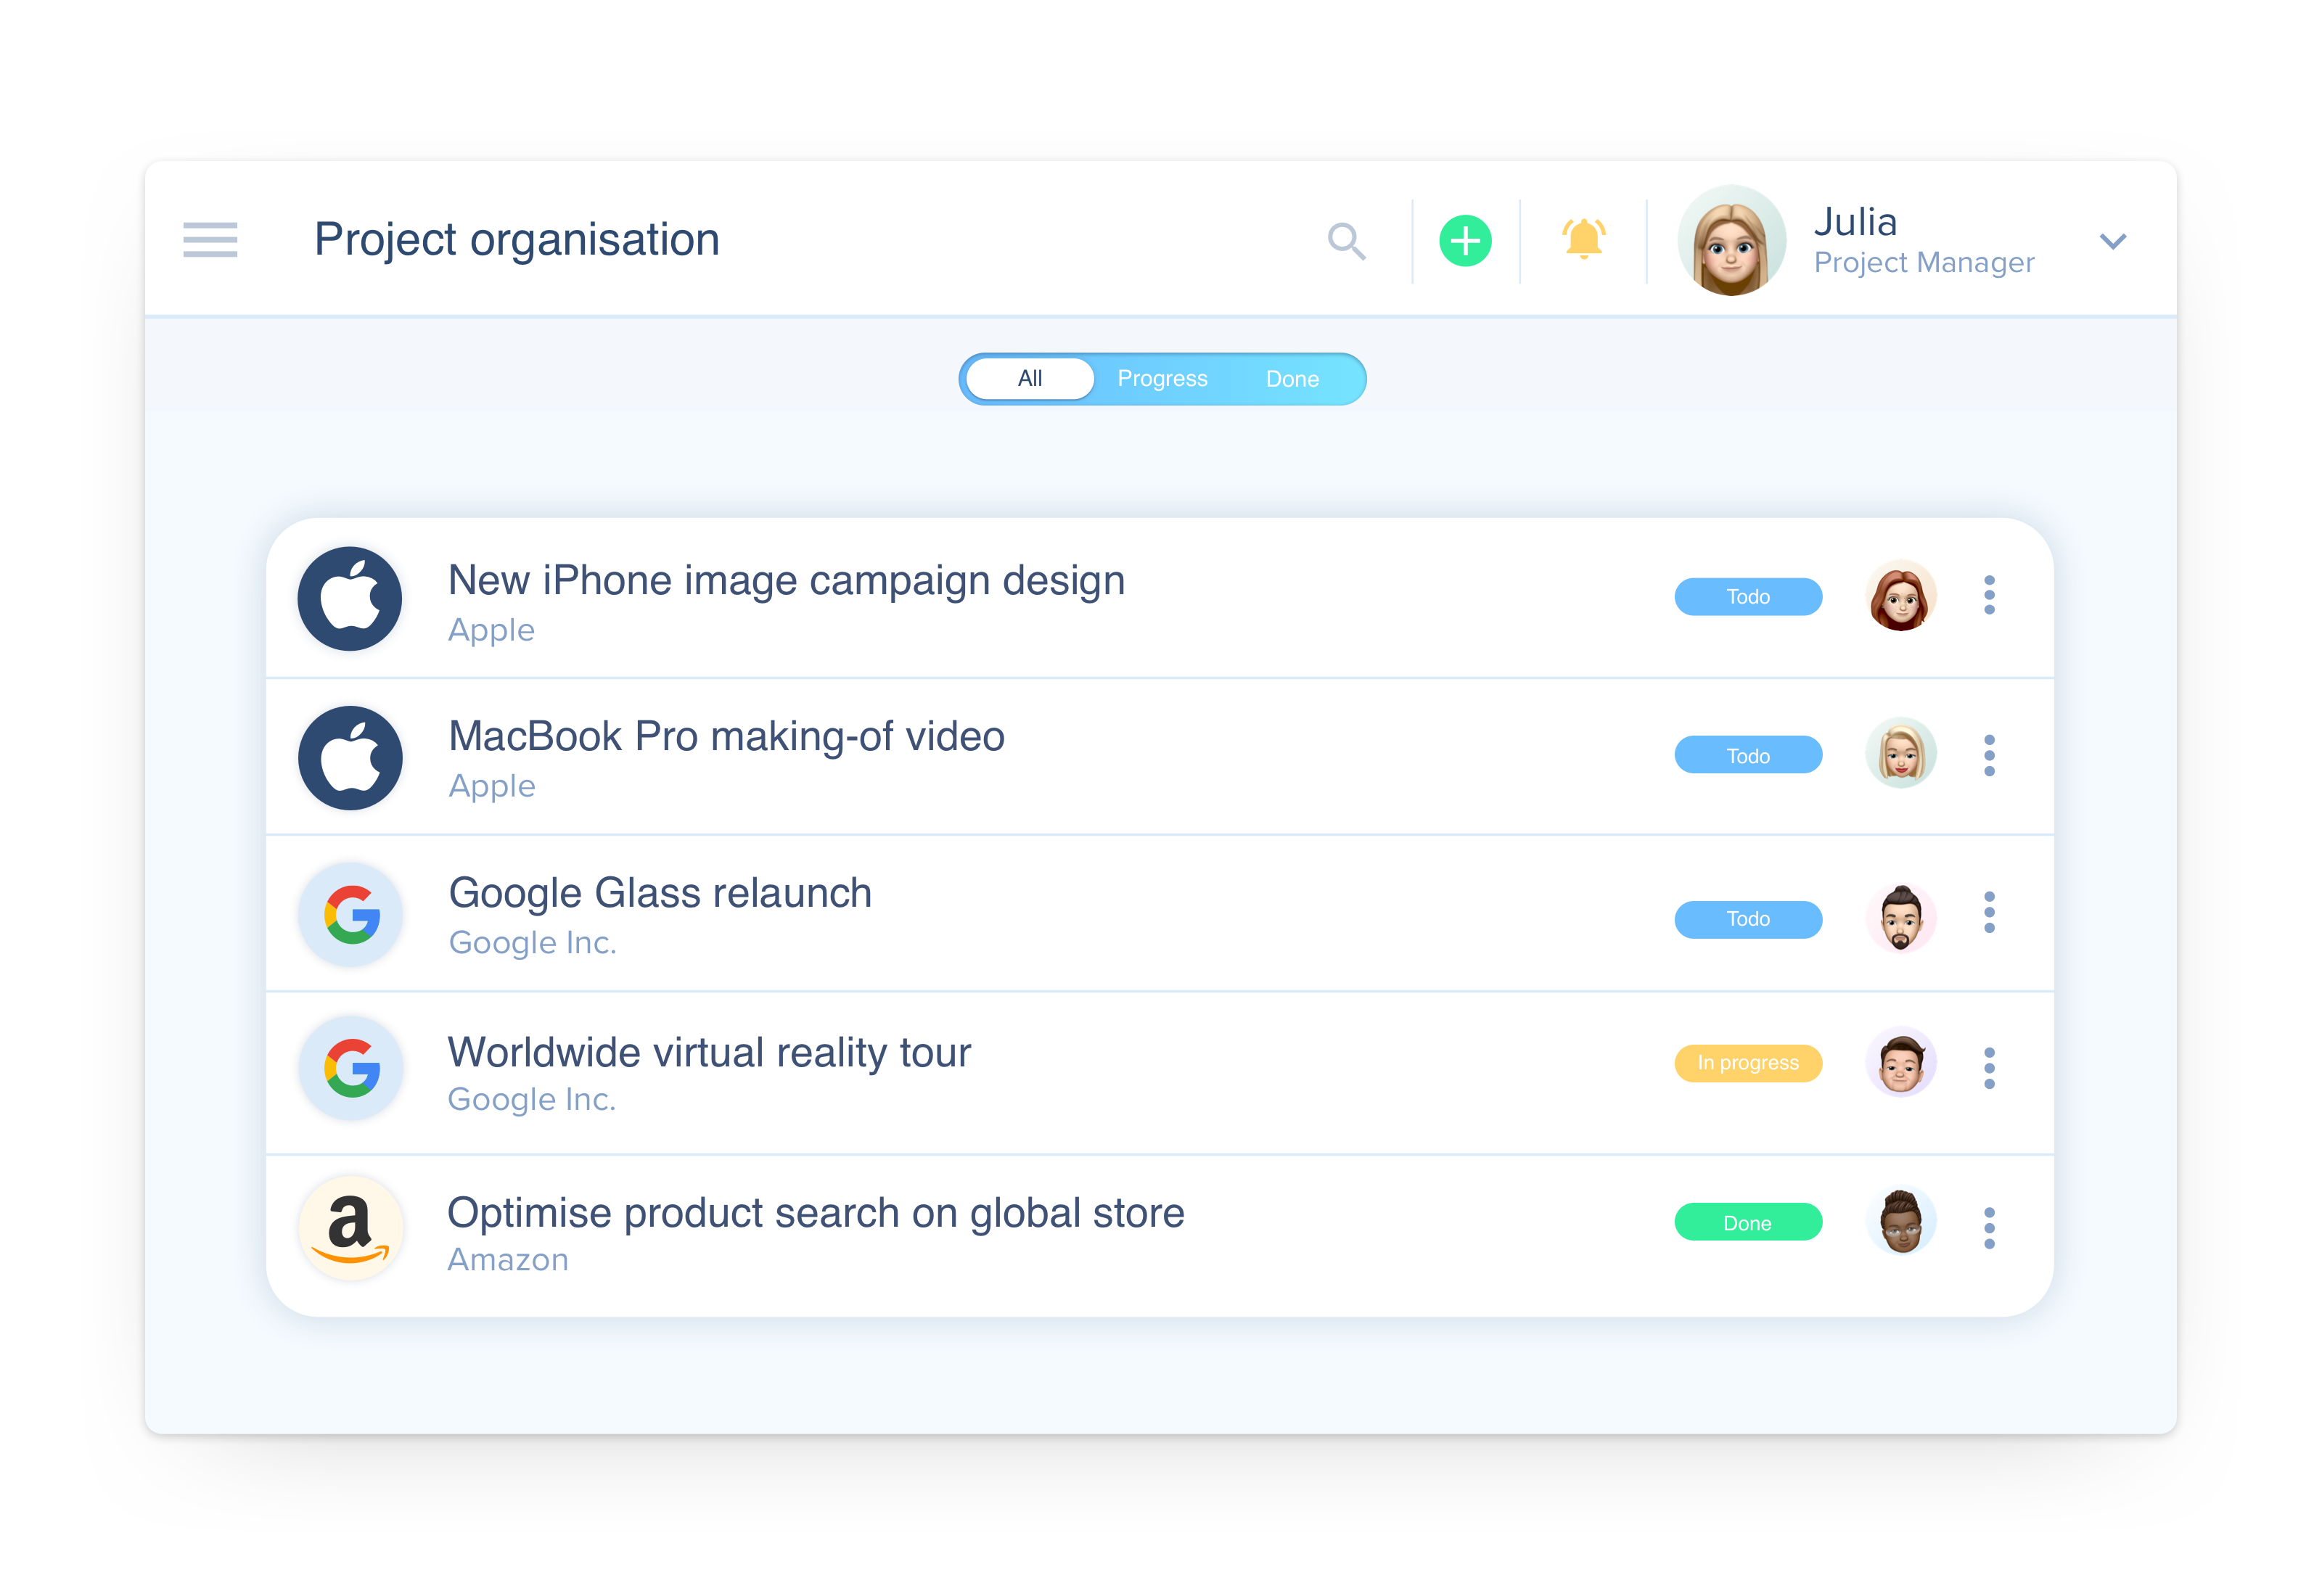Open options menu for Optimise product search

coord(1989,1228)
